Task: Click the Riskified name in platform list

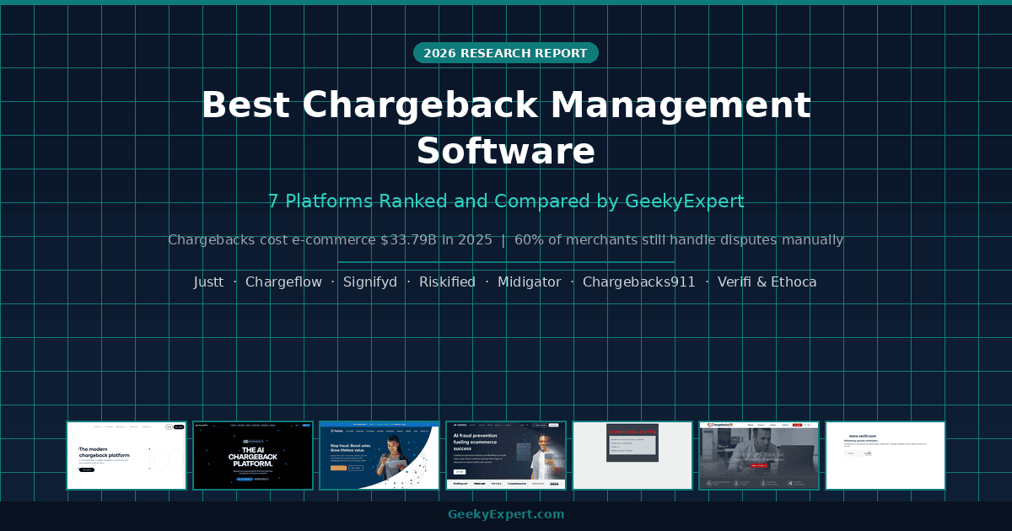Action: point(447,282)
